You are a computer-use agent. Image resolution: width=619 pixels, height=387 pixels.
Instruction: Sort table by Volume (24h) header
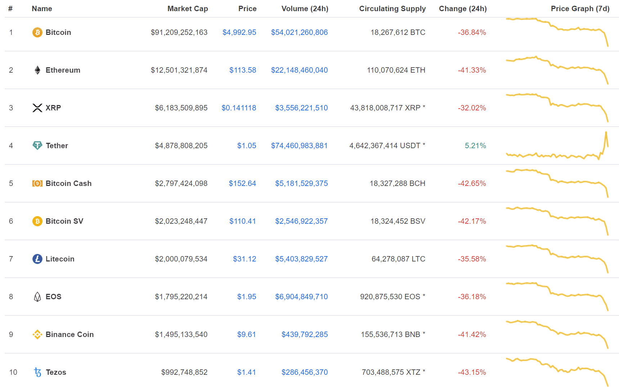tap(305, 9)
